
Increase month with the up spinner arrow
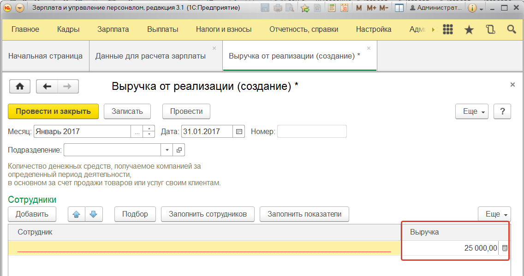[149, 129]
